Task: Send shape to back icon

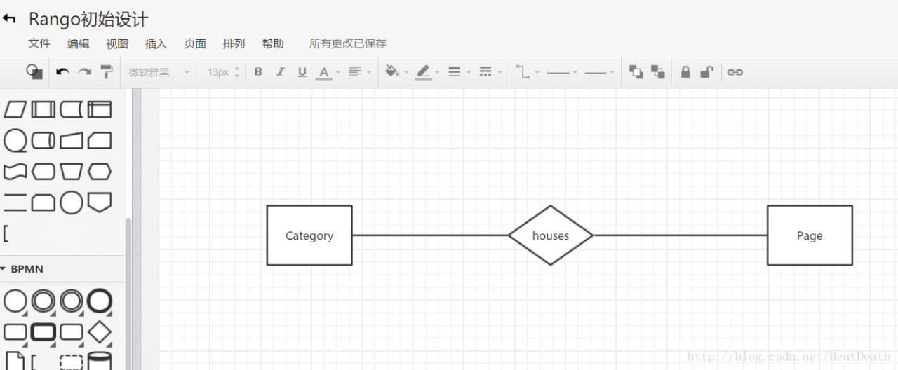Action: coord(657,72)
